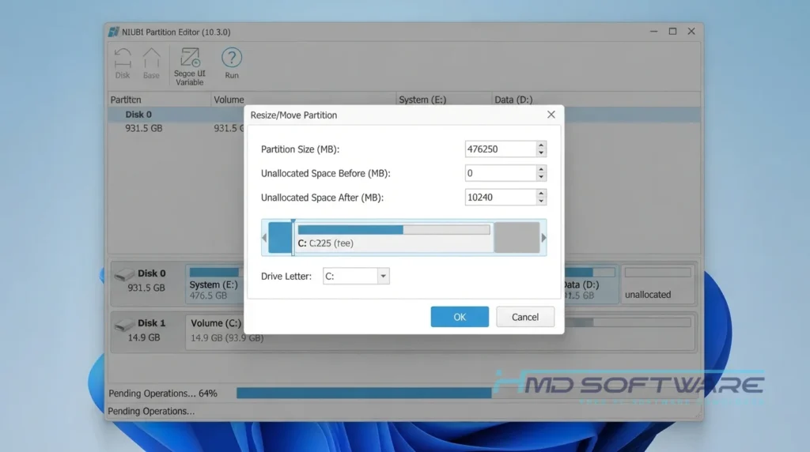Minimize the NIUBI Partition Editor window
Viewport: 810px width, 452px height.
[x=653, y=32]
